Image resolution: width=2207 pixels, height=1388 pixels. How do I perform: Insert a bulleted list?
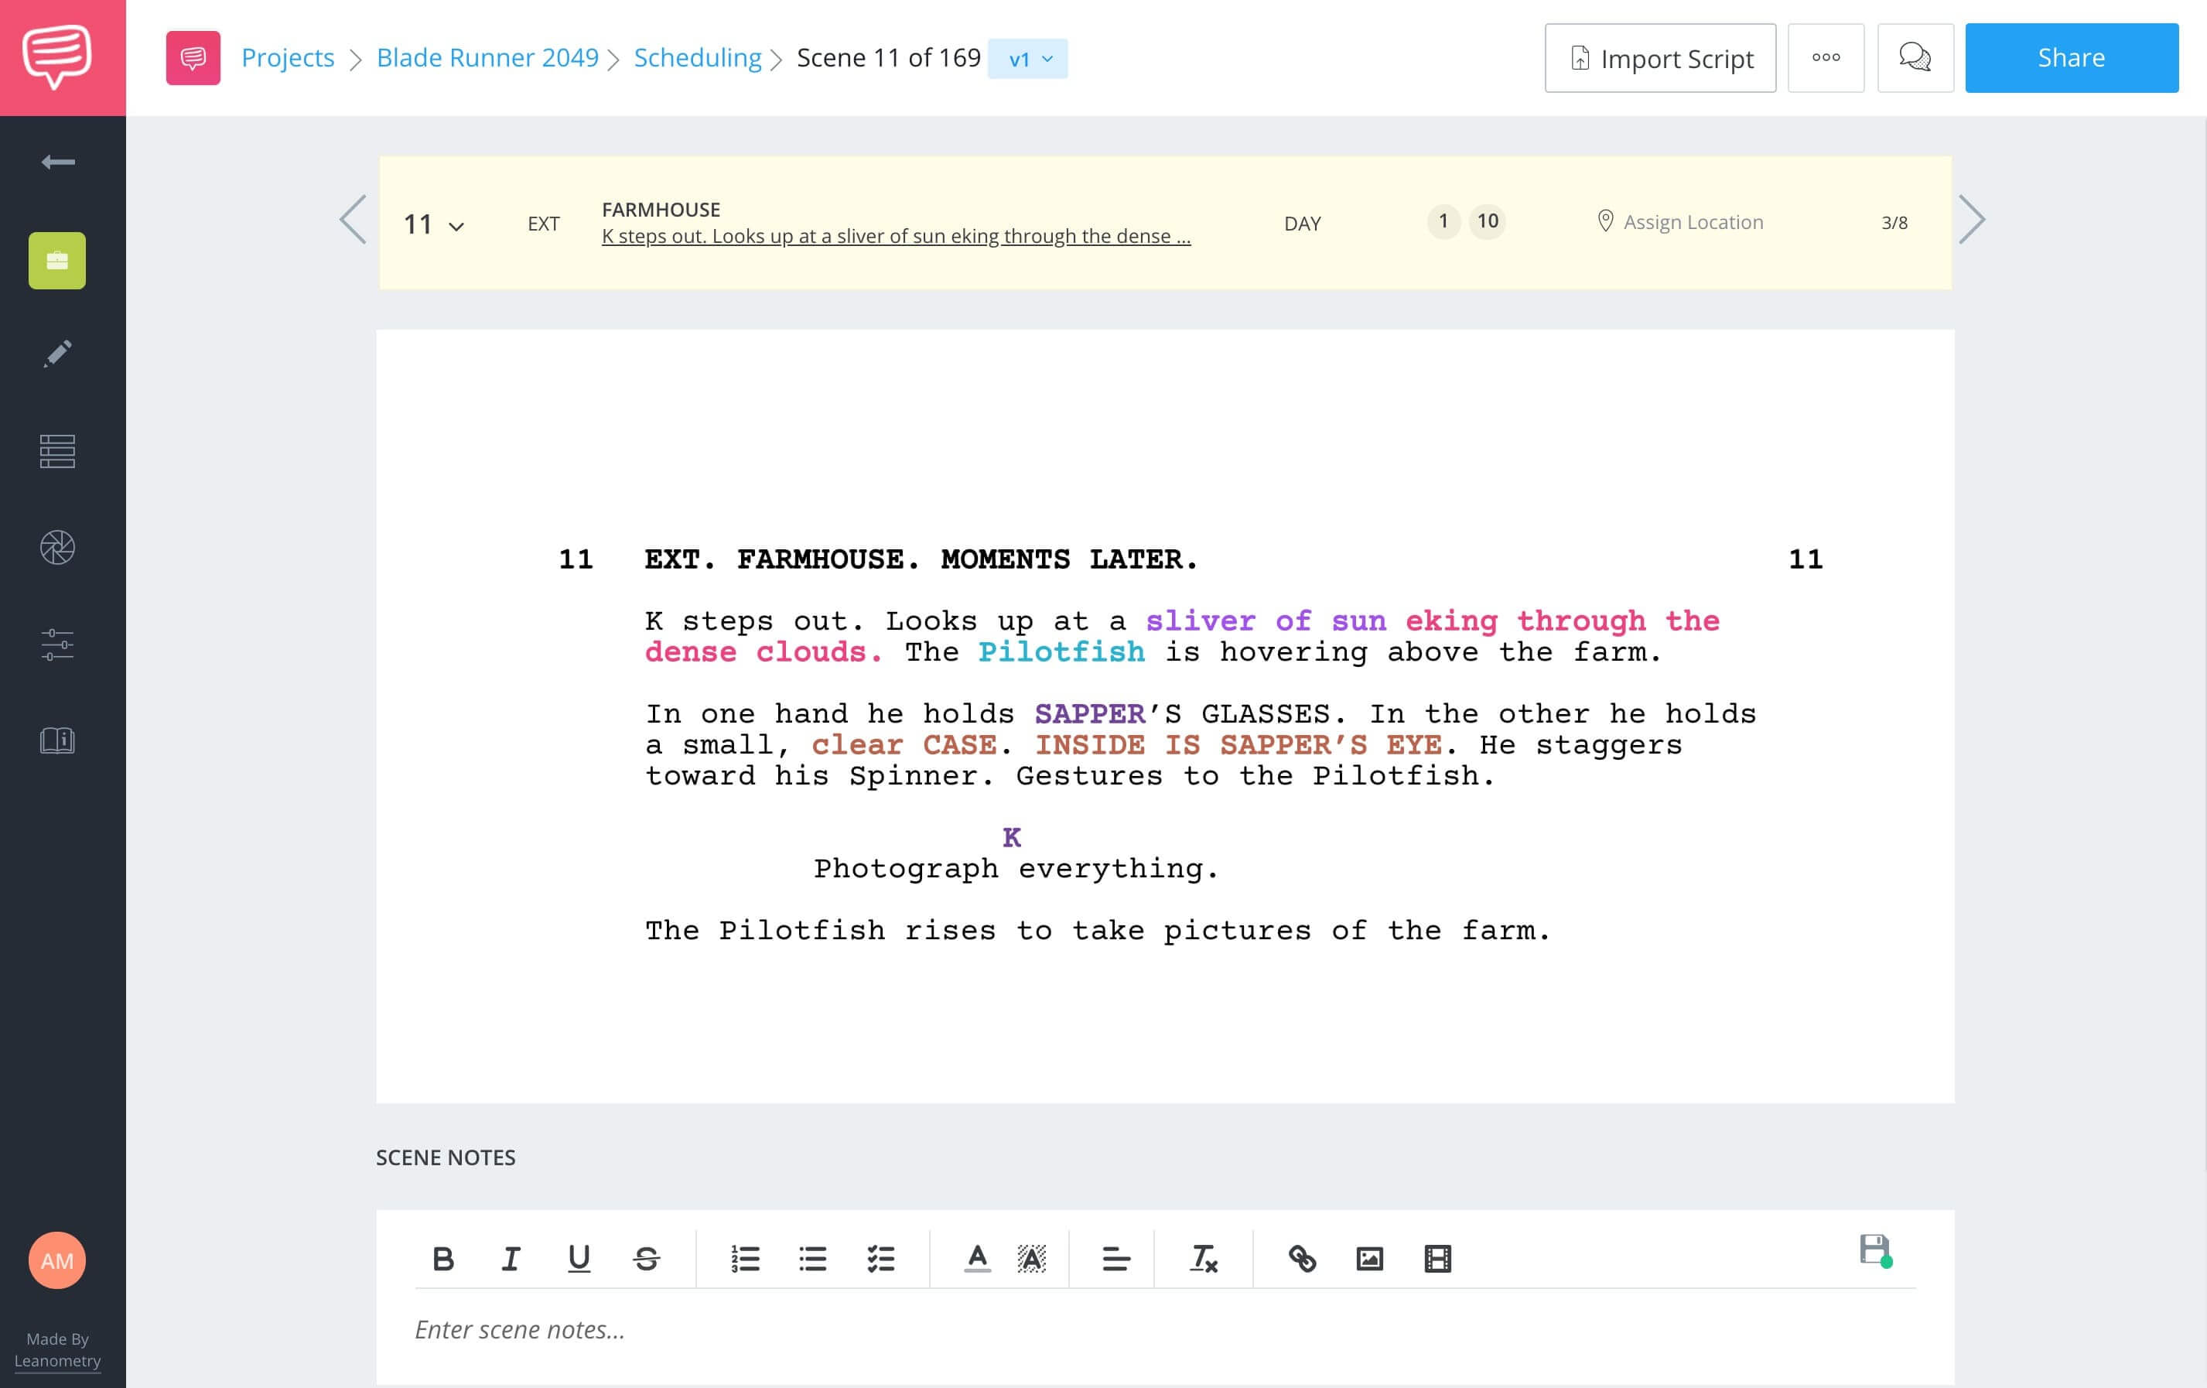[x=813, y=1259]
